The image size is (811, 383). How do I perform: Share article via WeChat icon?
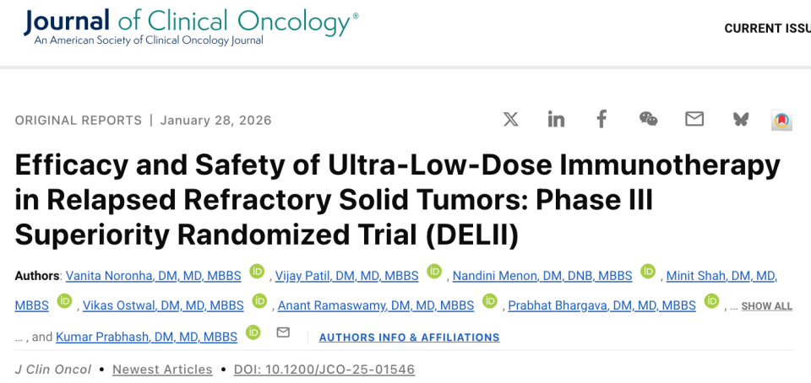click(x=648, y=119)
